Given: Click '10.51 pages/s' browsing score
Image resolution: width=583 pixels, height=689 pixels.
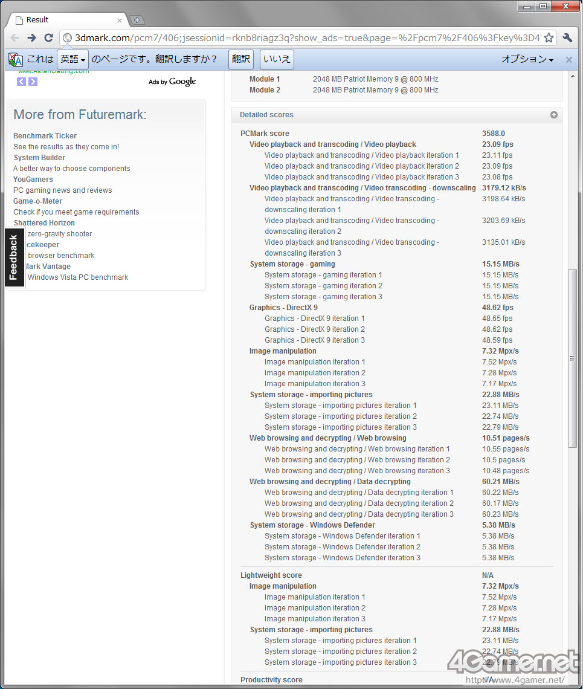Looking at the screenshot, I should (506, 438).
